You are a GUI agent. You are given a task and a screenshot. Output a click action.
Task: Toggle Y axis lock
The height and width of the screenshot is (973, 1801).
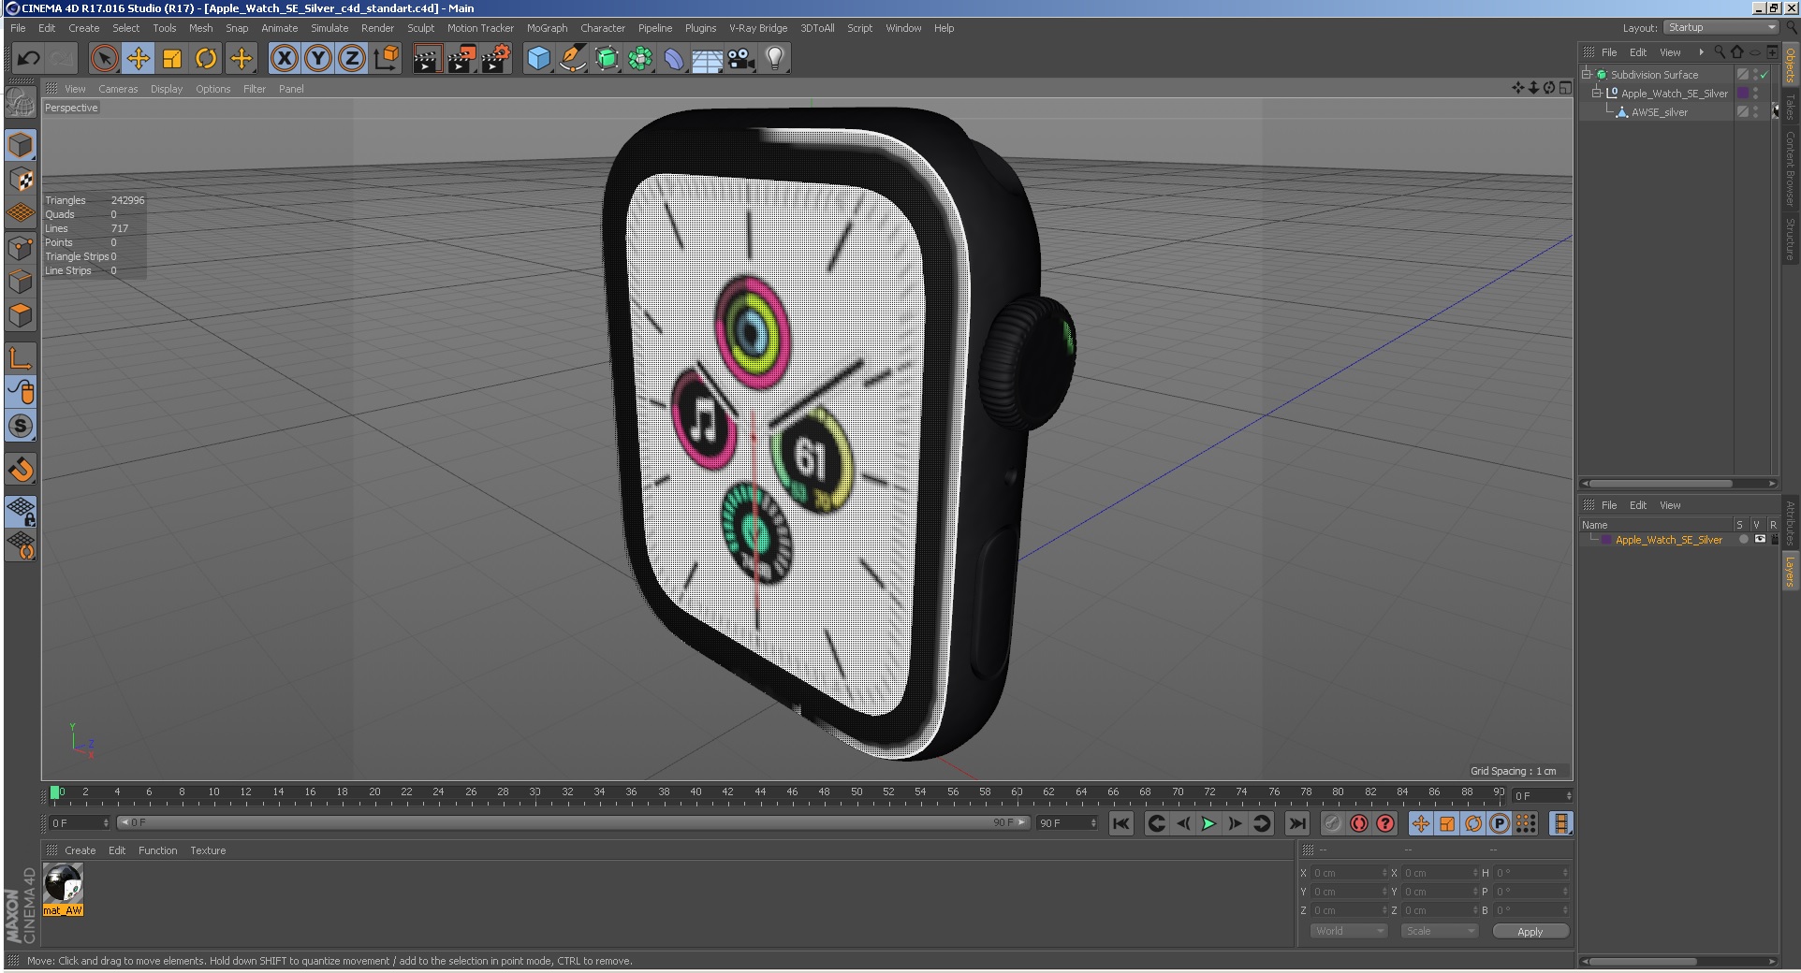pos(318,59)
